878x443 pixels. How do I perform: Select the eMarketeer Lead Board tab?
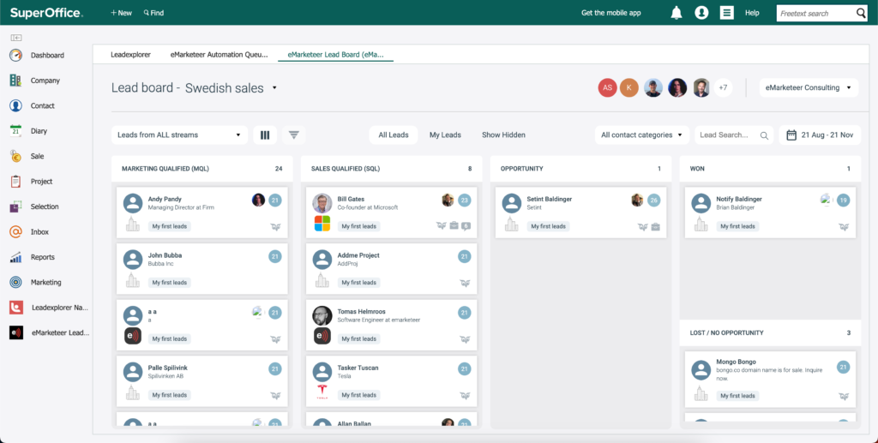click(x=335, y=55)
